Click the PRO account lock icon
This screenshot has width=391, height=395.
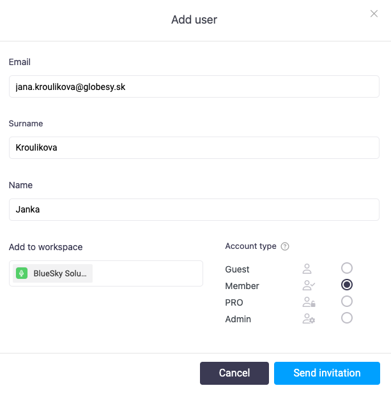point(309,302)
